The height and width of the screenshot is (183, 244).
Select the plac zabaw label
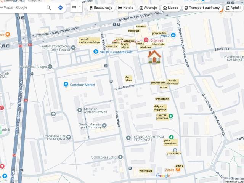click(128, 79)
